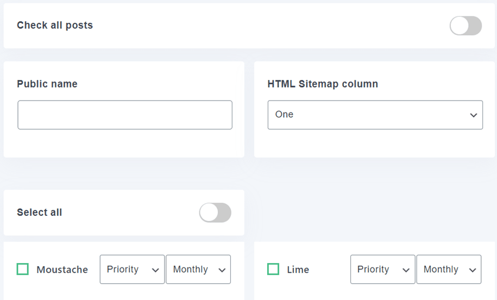Viewport: 497px width, 300px height.
Task: Open the HTML Sitemap column dropdown showing One
Action: [375, 115]
